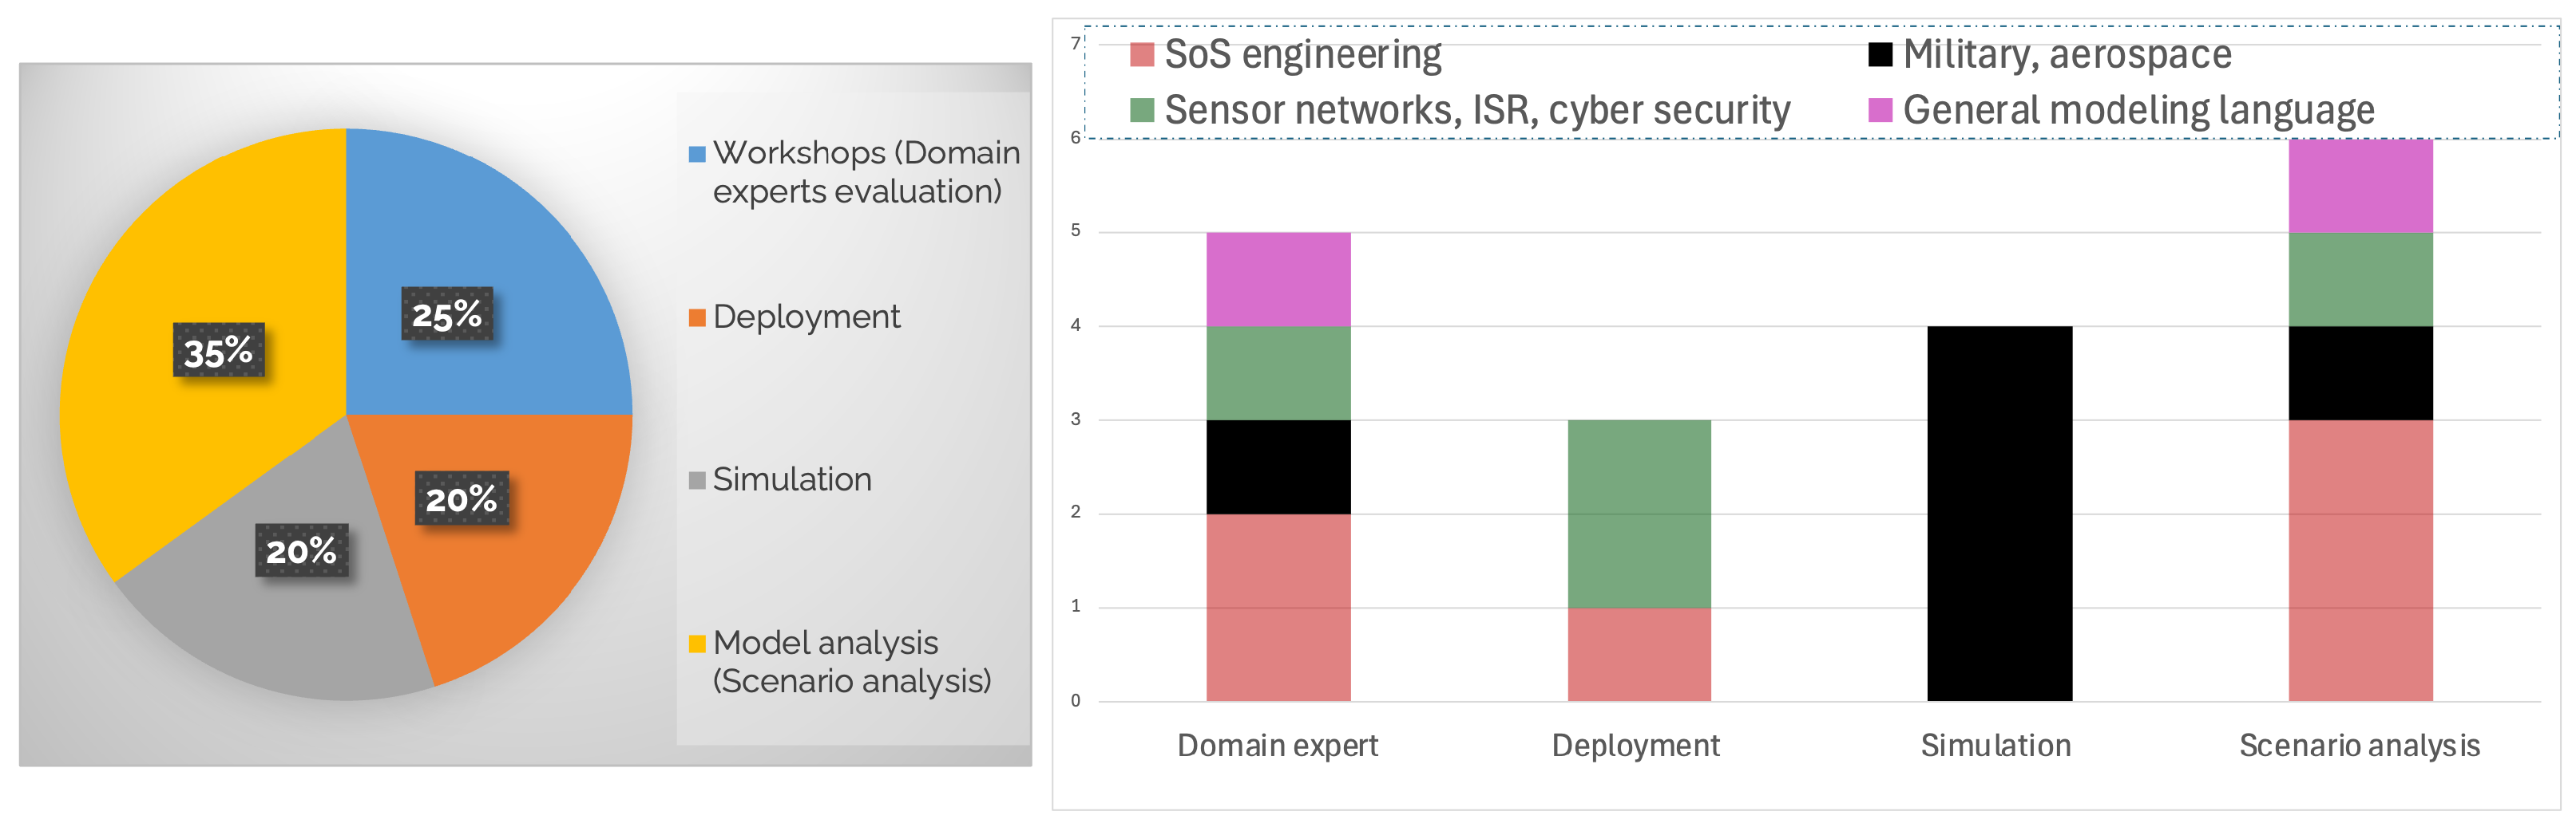Click the General modeling language legend swatch
Screen dimensions: 2576x827
coord(1879,110)
